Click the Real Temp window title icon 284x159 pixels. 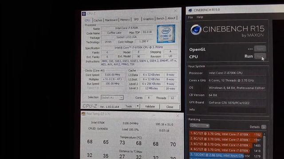click(x=83, y=114)
